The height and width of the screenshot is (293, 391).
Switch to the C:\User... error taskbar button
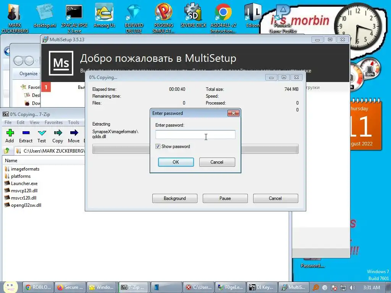coord(198,287)
